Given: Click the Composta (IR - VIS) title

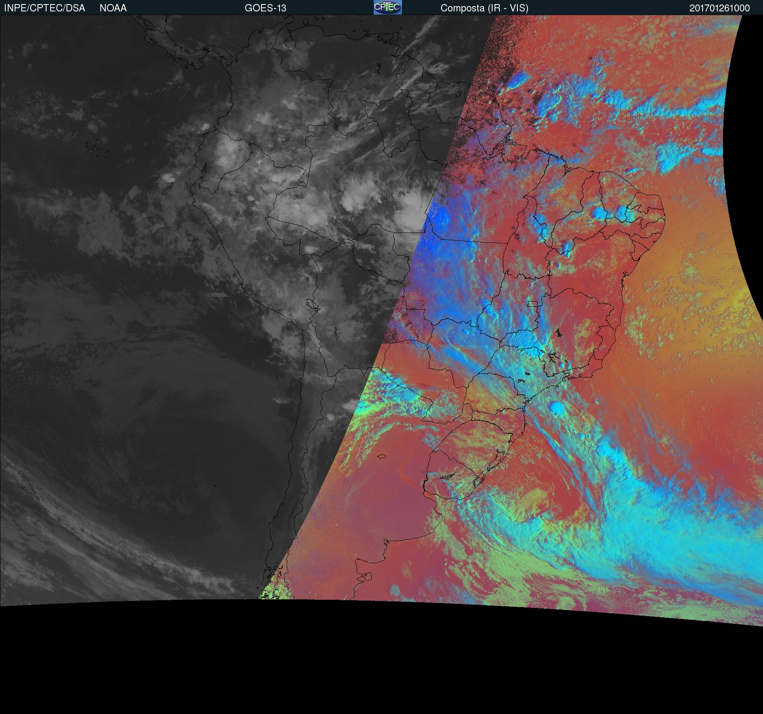Looking at the screenshot, I should click(484, 8).
